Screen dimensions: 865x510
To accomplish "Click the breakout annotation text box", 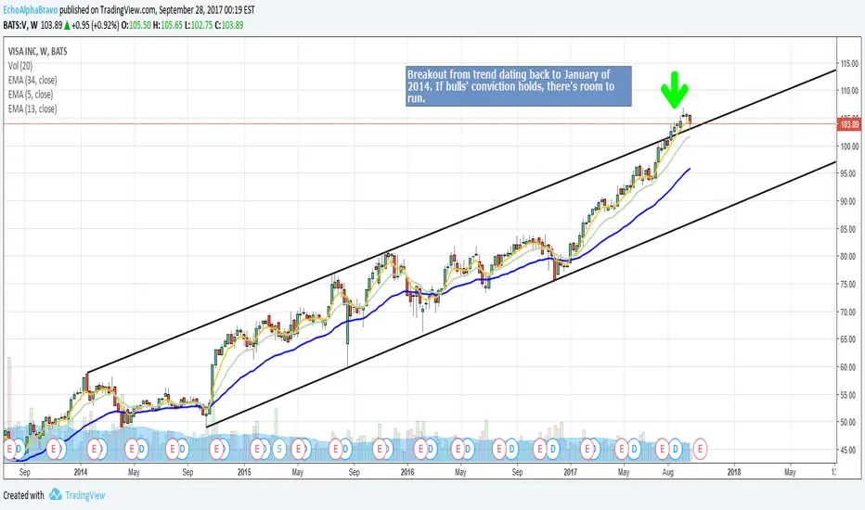I will [x=519, y=86].
